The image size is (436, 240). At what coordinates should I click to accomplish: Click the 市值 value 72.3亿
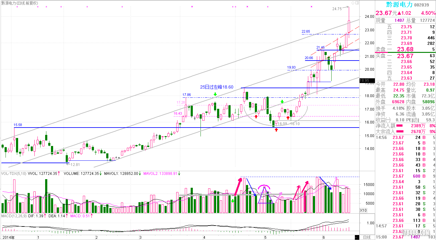click(428, 96)
